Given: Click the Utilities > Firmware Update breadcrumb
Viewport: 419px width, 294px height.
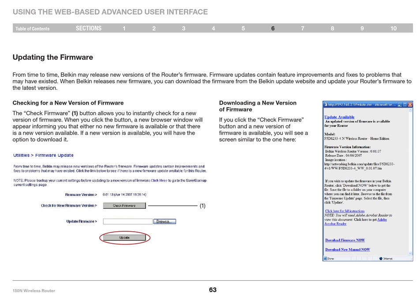Looking at the screenshot, I should tap(43, 155).
